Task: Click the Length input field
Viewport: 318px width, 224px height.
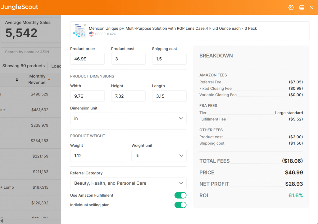Action: pos(169,96)
